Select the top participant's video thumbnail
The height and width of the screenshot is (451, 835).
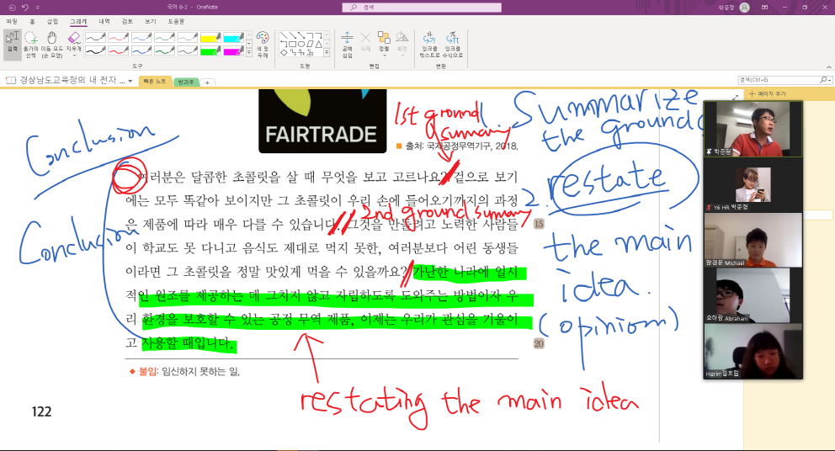753,130
